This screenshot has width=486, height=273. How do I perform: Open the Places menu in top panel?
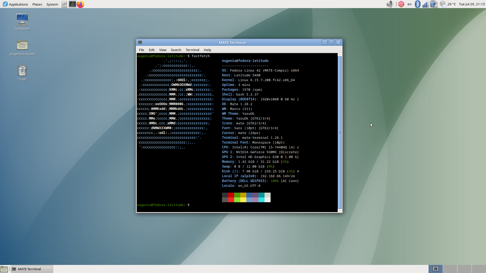(37, 4)
